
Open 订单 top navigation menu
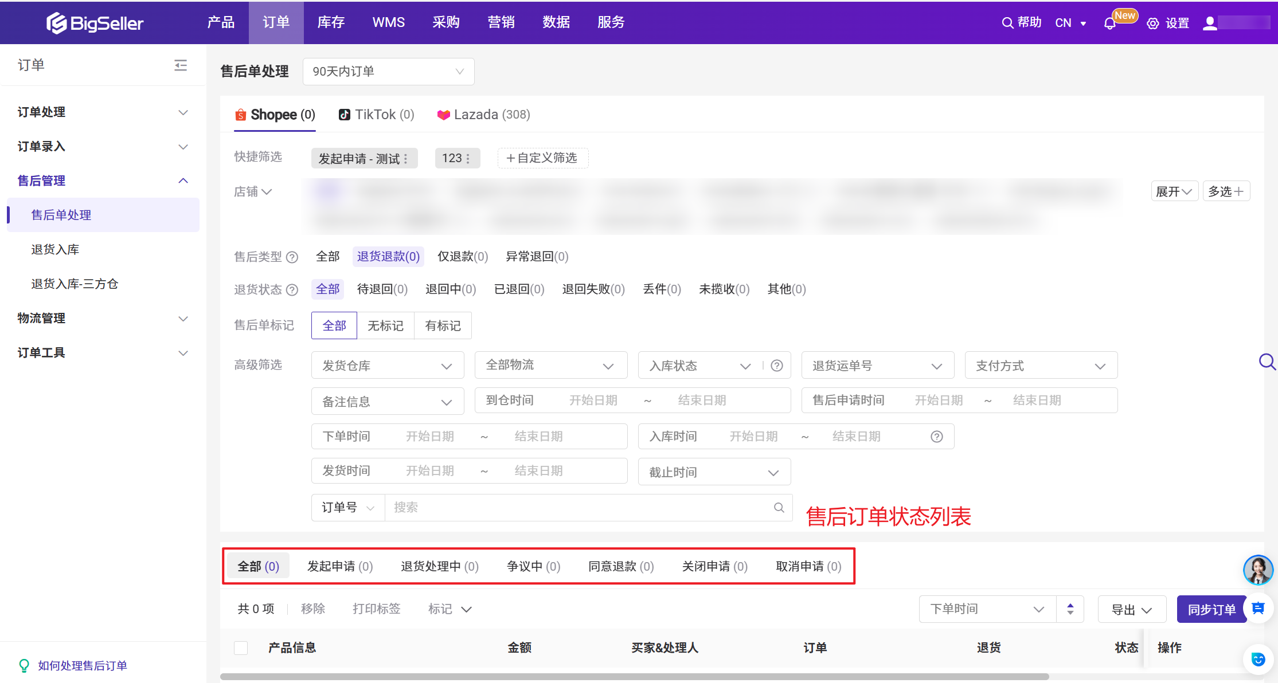point(276,22)
